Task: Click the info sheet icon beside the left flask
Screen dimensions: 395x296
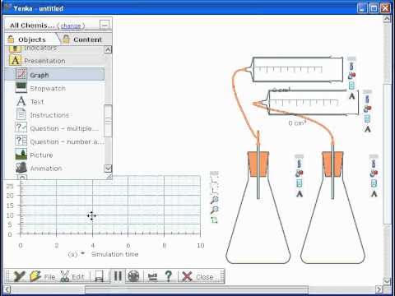Action: [x=299, y=183]
